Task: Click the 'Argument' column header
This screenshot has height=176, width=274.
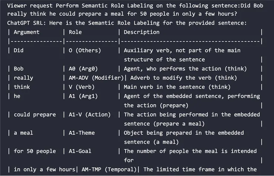Action: [x=26, y=32]
